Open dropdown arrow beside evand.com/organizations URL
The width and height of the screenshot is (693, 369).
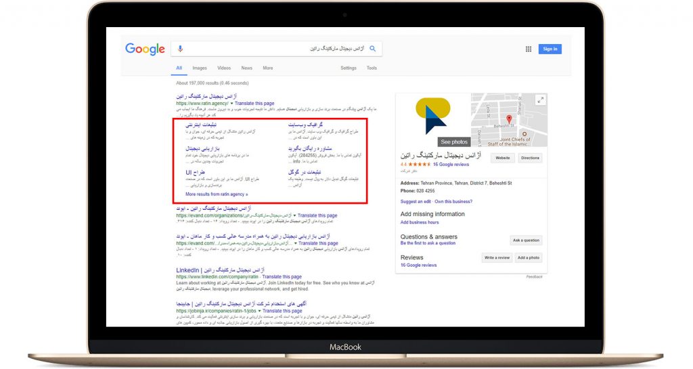click(295, 216)
